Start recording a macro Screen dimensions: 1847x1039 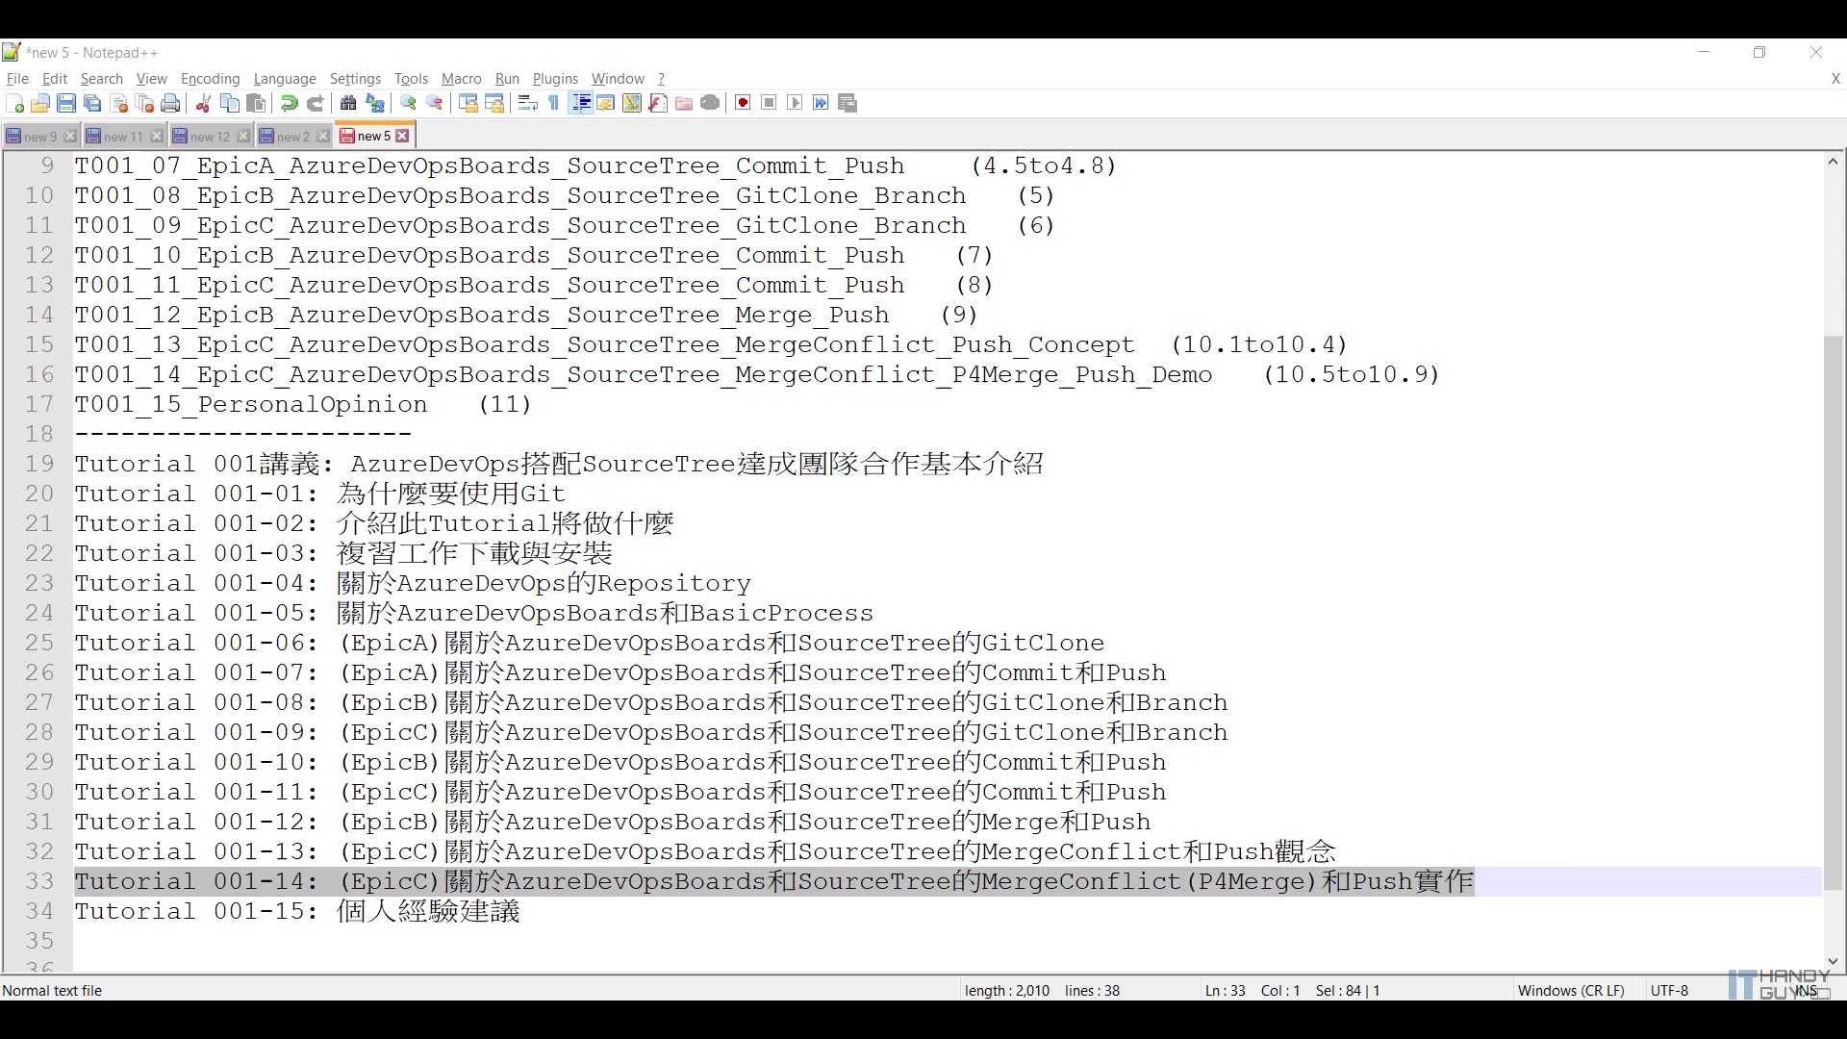tap(742, 103)
